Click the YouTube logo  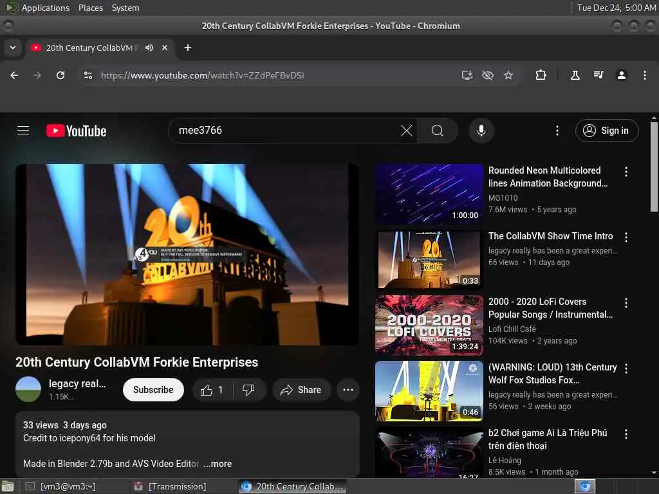[x=76, y=131]
